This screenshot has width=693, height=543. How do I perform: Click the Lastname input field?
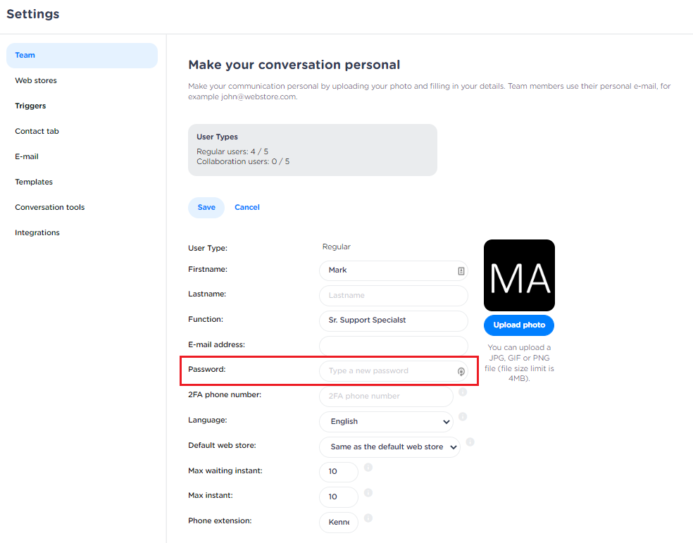(393, 295)
